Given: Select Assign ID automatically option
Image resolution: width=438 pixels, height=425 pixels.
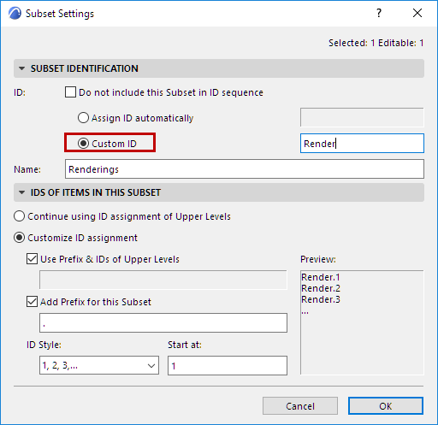Looking at the screenshot, I should [x=83, y=118].
